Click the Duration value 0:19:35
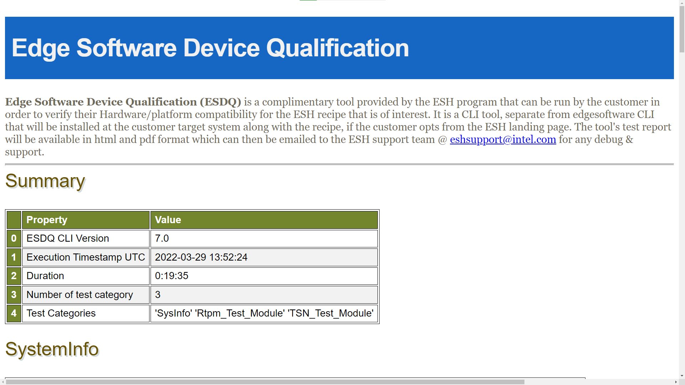The image size is (685, 385). coord(172,276)
